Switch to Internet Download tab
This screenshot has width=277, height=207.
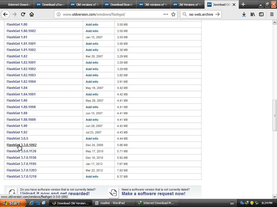(x=17, y=4)
